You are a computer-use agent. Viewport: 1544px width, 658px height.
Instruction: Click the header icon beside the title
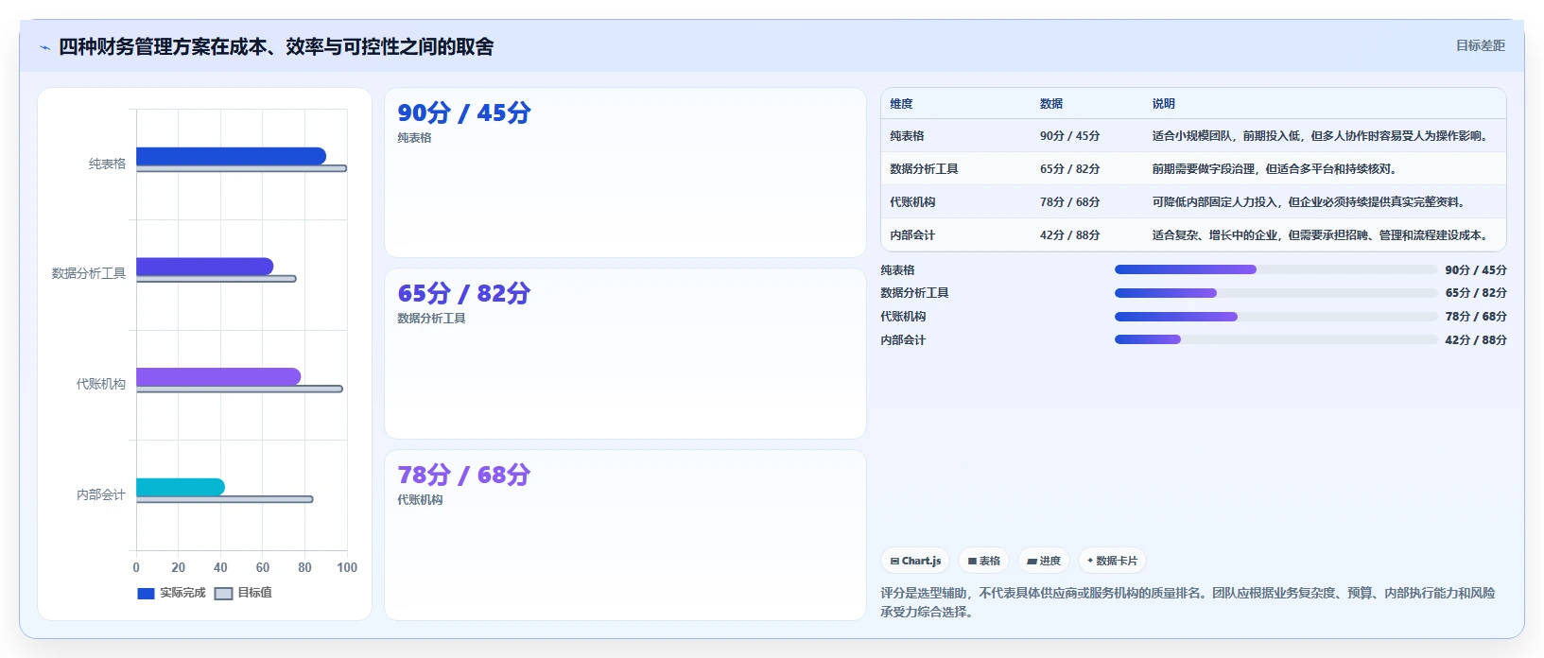(x=44, y=47)
